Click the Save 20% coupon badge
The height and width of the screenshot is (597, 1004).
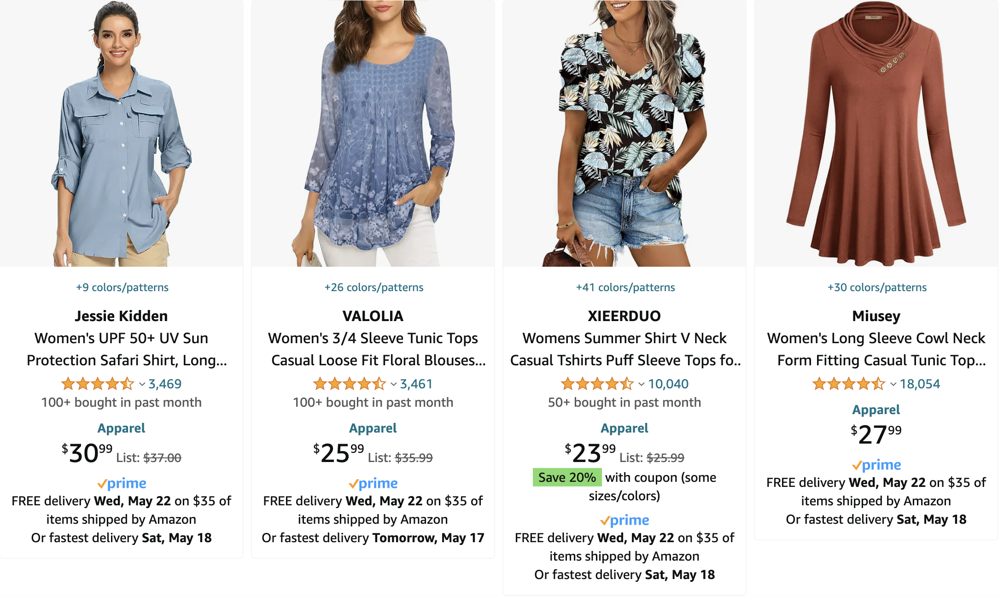click(567, 477)
